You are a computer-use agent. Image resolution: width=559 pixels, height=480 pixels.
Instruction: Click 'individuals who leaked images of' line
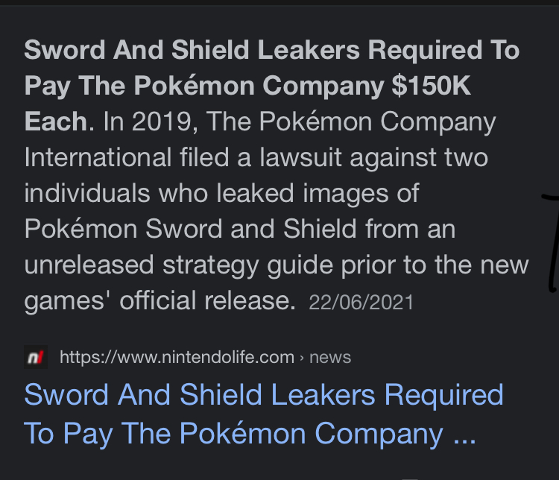[221, 193]
